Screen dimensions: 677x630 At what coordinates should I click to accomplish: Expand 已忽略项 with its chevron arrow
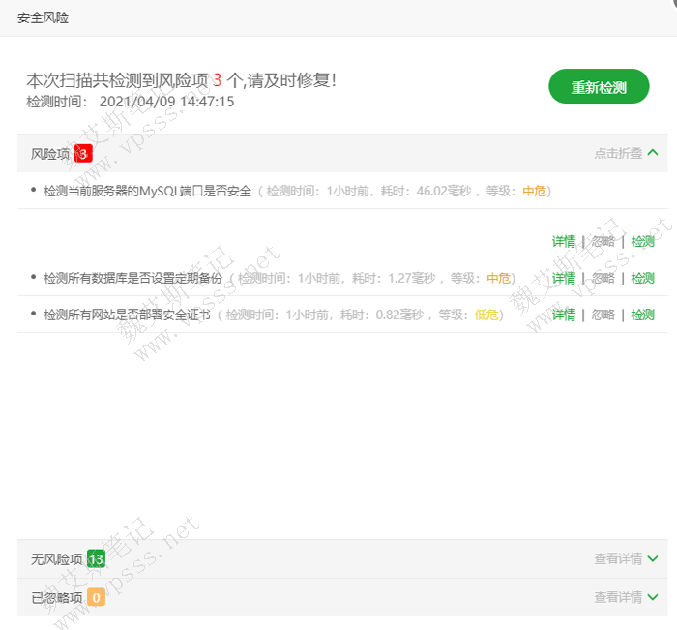[x=653, y=597]
